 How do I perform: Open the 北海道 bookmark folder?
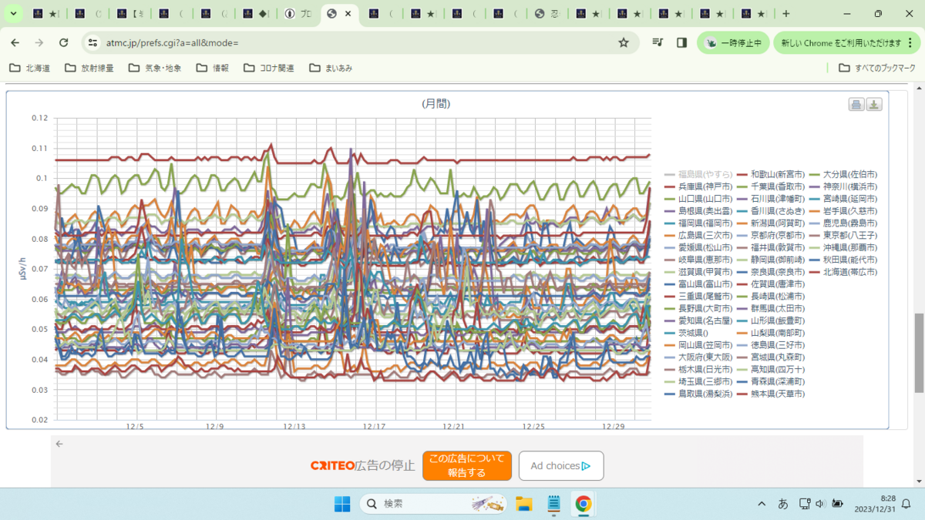point(30,68)
